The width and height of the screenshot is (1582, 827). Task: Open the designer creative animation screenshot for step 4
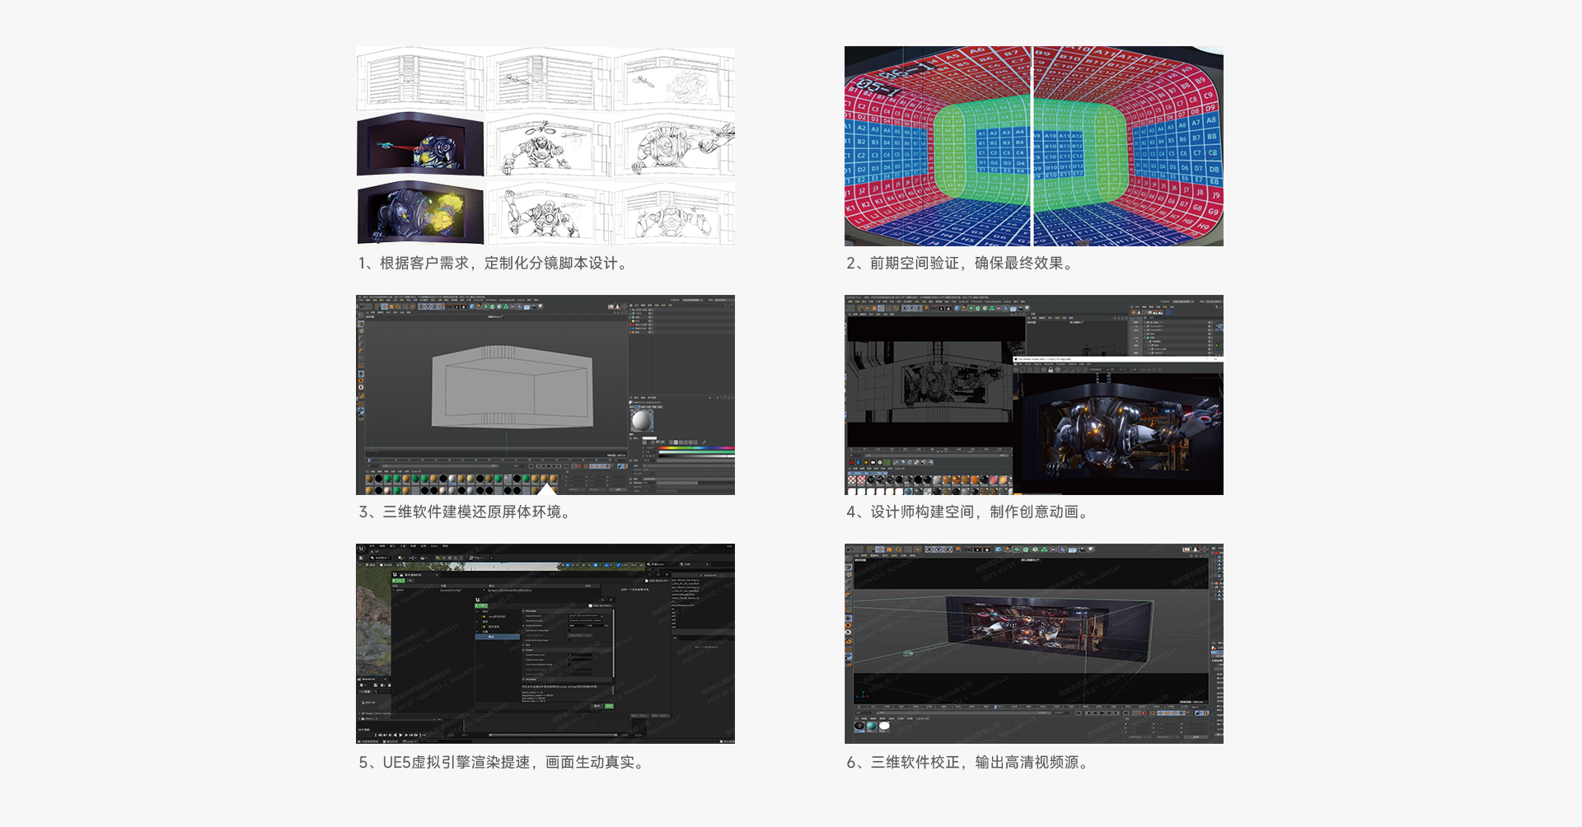pyautogui.click(x=1034, y=395)
